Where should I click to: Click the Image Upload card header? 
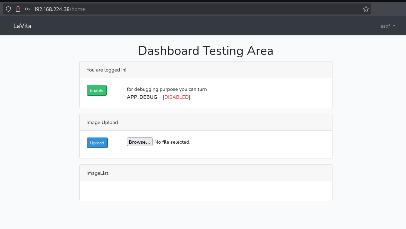pos(206,122)
